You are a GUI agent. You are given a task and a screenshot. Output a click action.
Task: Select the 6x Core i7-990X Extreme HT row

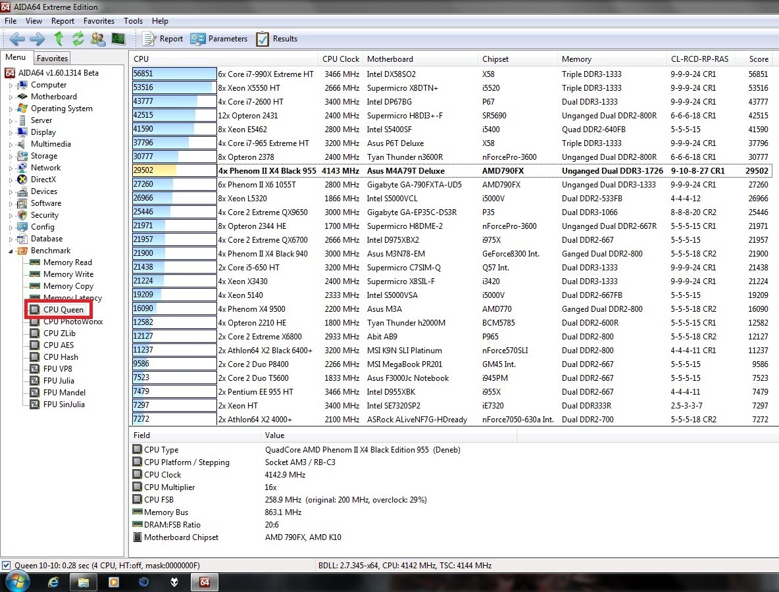click(452, 74)
